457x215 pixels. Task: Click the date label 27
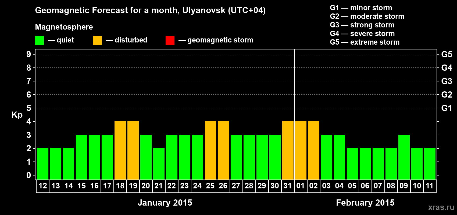click(236, 186)
